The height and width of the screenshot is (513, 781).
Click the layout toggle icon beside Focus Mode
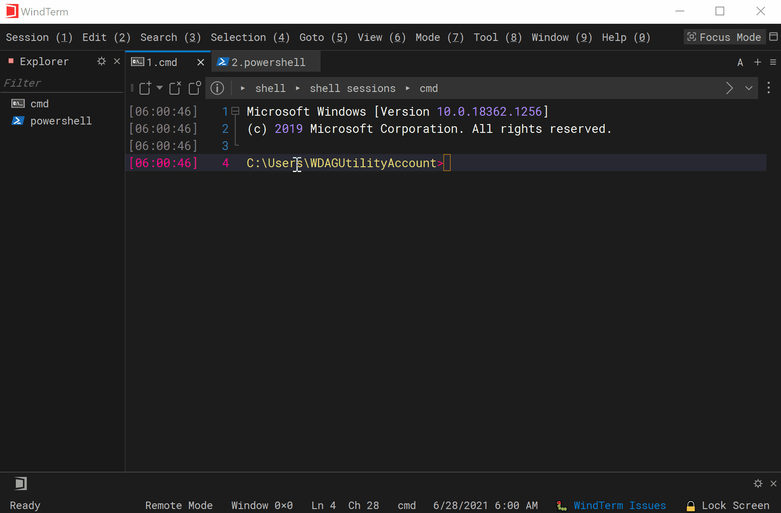(774, 37)
